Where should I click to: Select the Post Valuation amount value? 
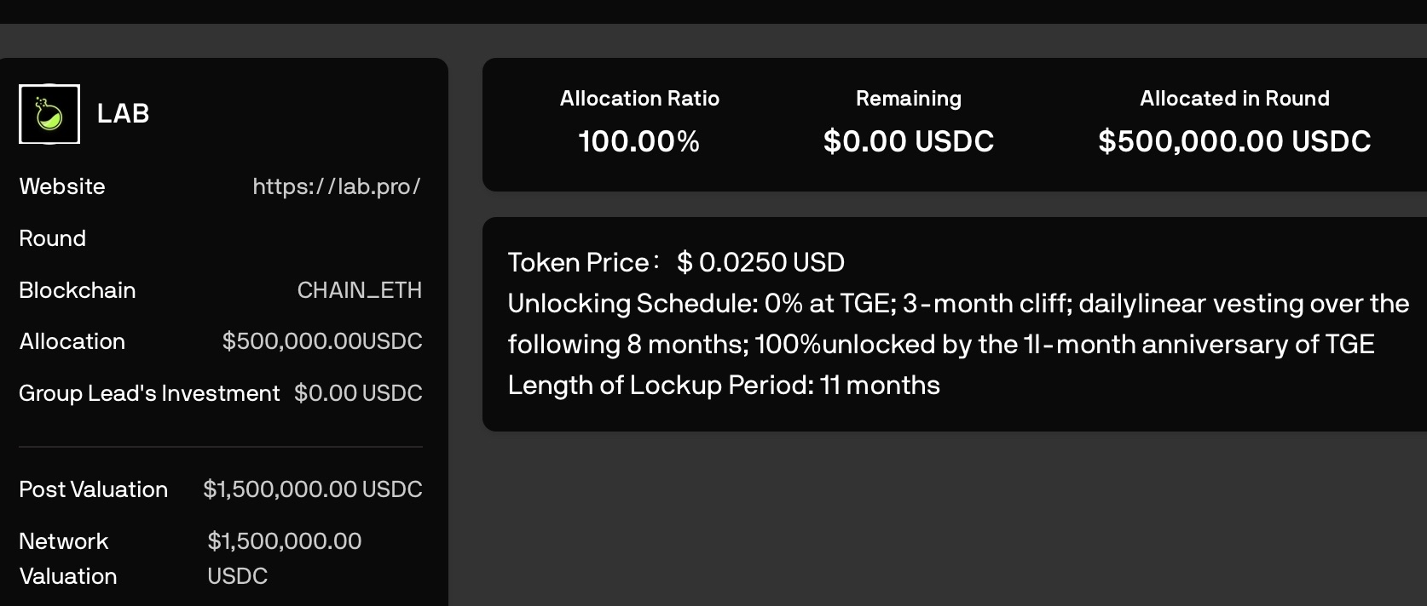coord(313,489)
